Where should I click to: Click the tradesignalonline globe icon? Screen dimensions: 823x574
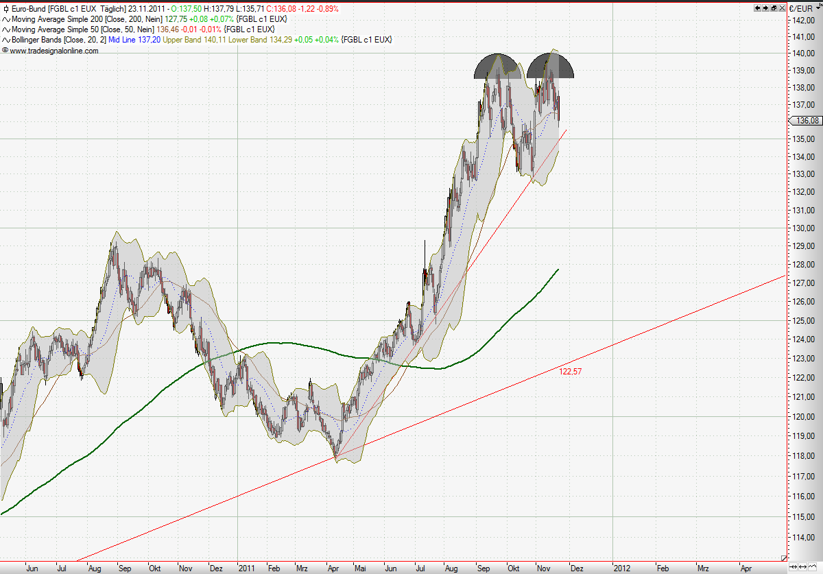[x=5, y=50]
